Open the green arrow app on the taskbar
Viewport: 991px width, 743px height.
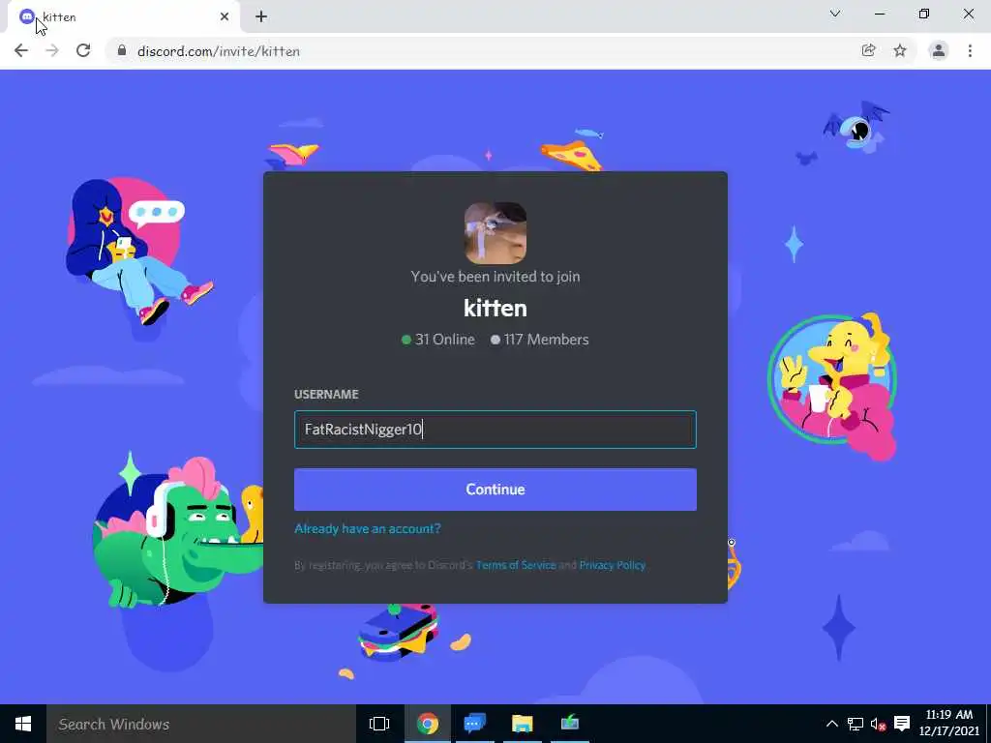tap(569, 724)
